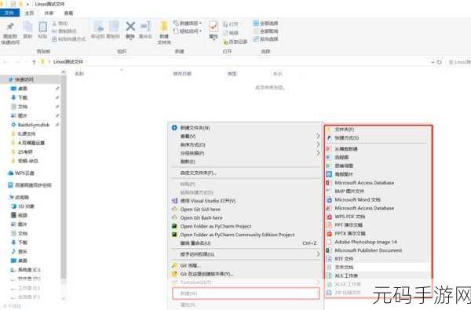
Task: Switch to the blue File tab
Action: click(x=9, y=13)
